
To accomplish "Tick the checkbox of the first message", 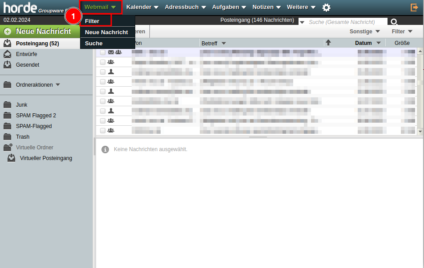I will click(x=103, y=52).
